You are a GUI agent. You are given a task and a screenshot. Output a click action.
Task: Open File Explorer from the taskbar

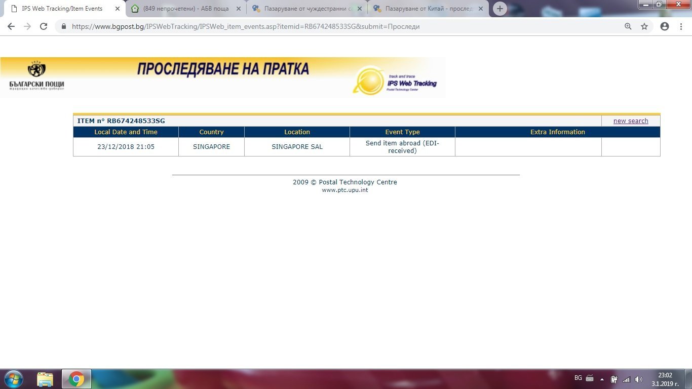(45, 379)
